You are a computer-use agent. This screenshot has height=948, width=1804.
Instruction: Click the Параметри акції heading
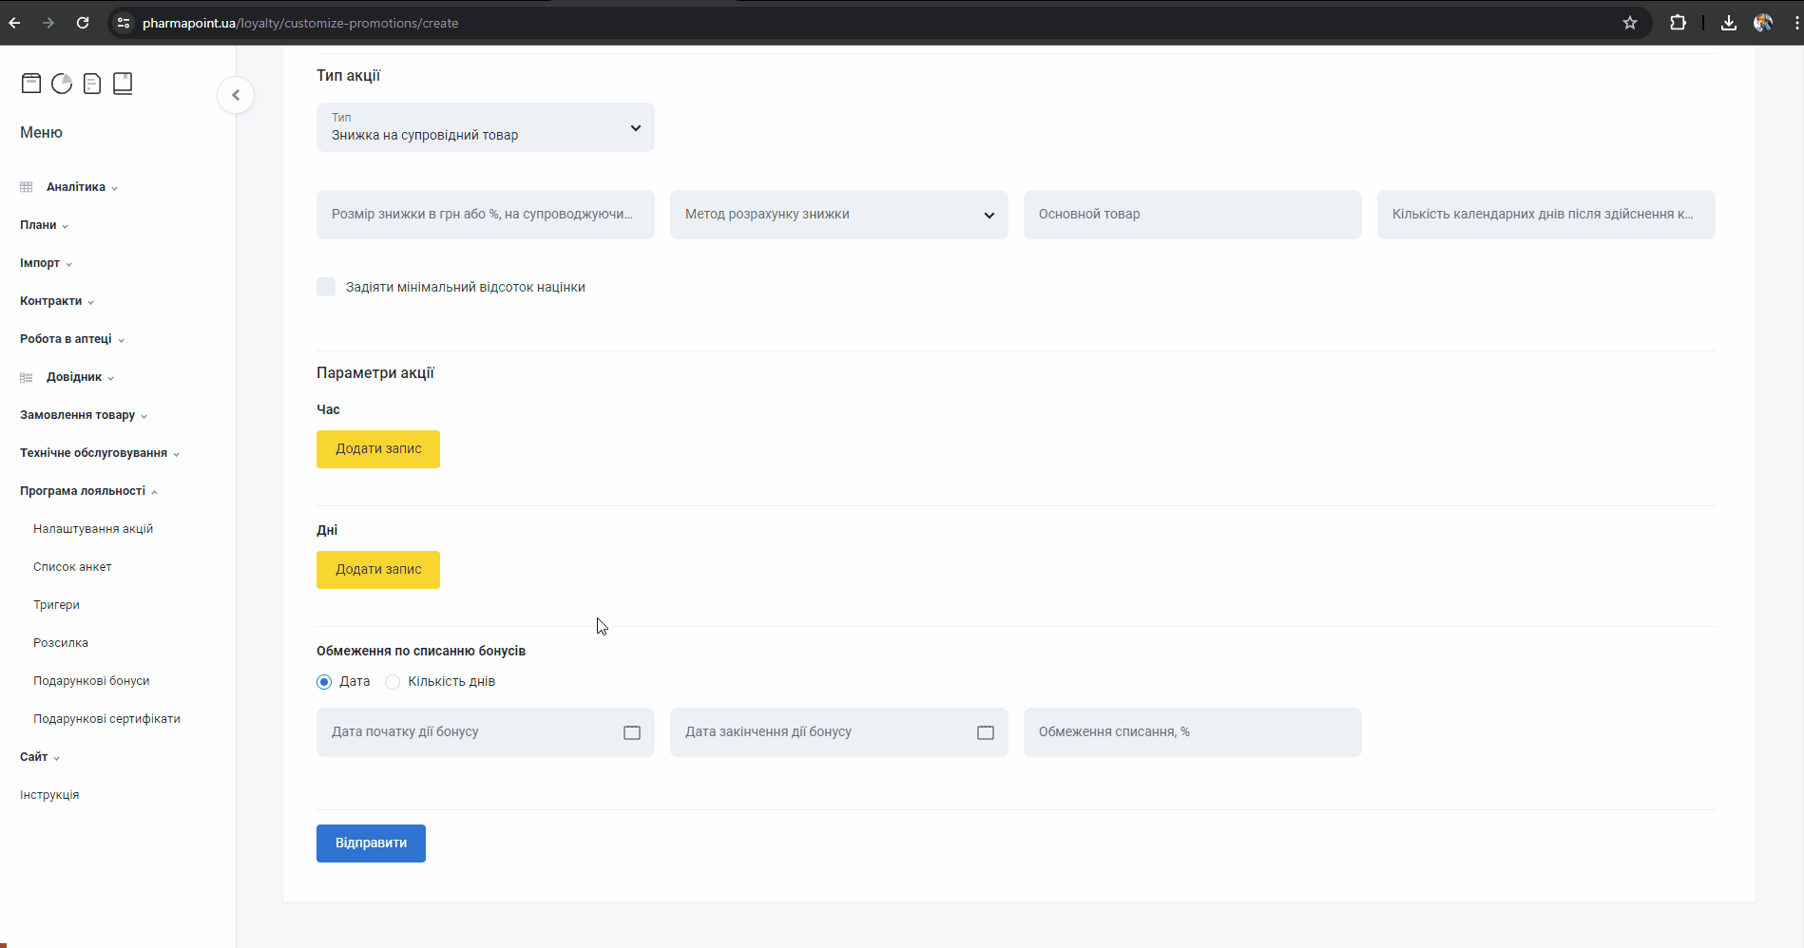tap(375, 373)
